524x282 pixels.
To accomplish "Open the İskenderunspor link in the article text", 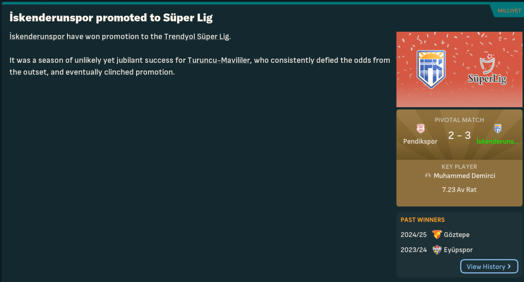I will point(37,37).
